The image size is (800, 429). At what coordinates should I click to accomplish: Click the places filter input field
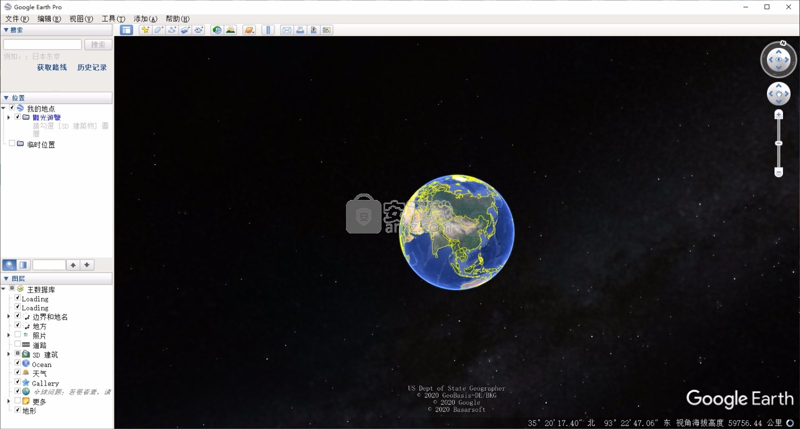click(x=49, y=265)
